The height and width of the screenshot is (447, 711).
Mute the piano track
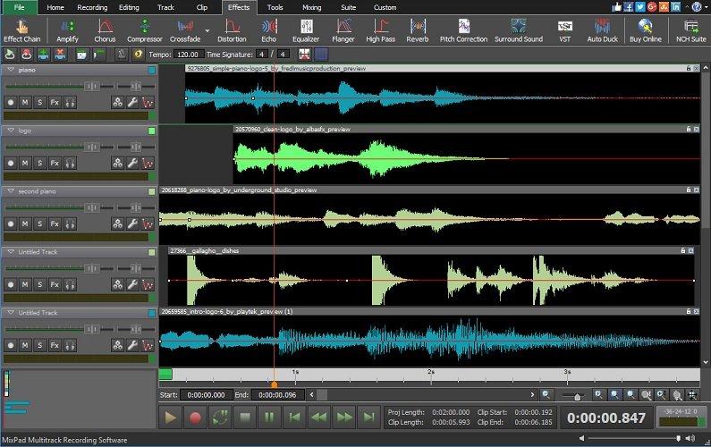click(x=25, y=103)
